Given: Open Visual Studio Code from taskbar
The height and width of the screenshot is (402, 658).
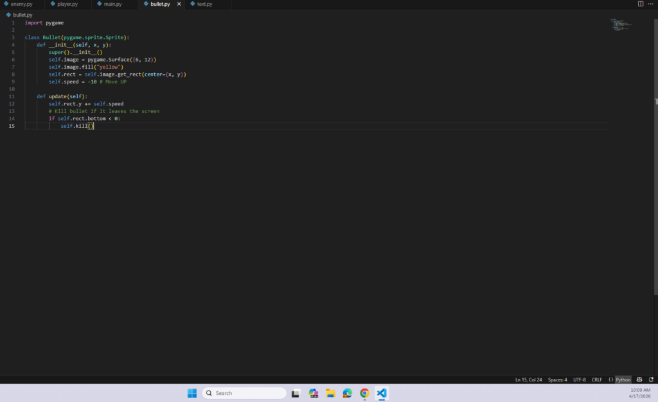Looking at the screenshot, I should tap(382, 393).
